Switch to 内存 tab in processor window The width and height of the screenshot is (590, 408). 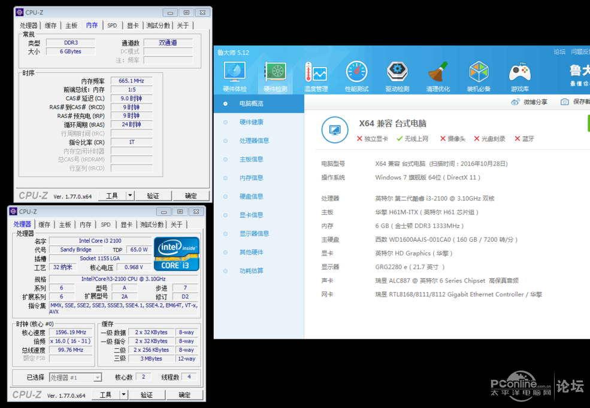point(86,225)
